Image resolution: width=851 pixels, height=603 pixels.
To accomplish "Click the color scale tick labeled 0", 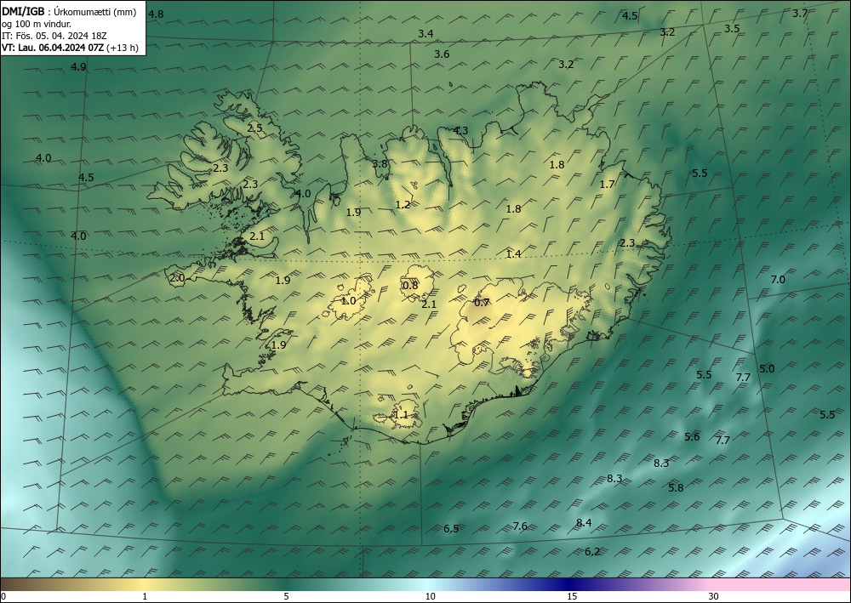I will [3, 596].
